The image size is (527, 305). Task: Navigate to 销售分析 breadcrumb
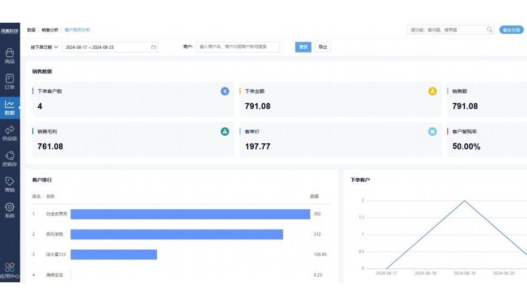49,30
